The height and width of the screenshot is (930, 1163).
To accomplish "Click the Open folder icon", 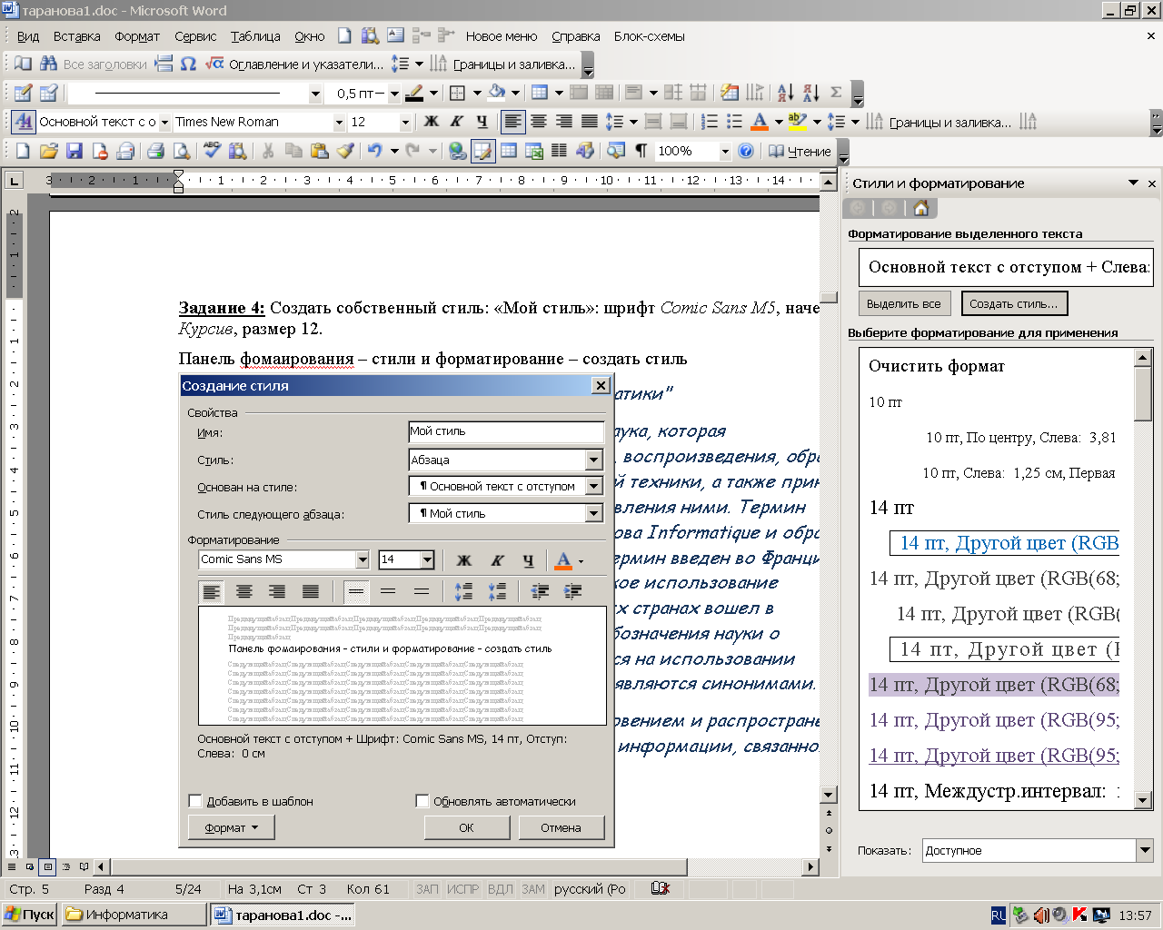I will (49, 151).
